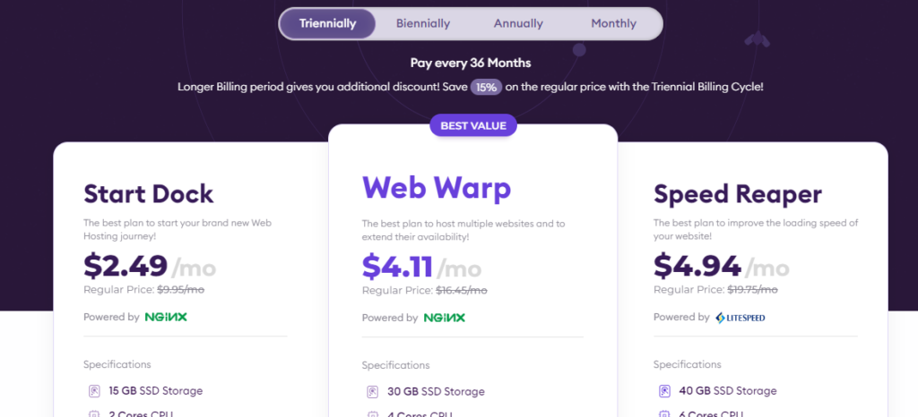Image resolution: width=918 pixels, height=417 pixels.
Task: Click the 30 GB SSD Storage icon
Action: [x=372, y=392]
